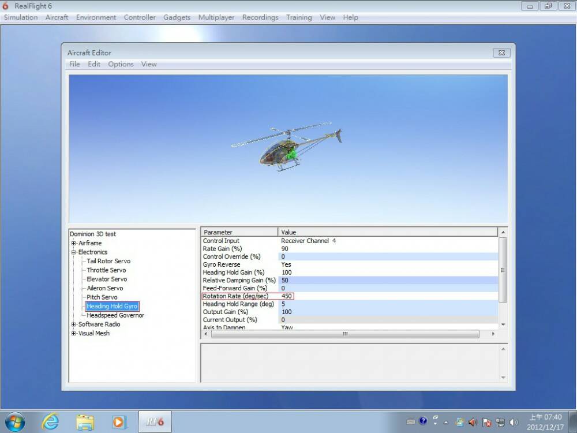Image resolution: width=577 pixels, height=433 pixels.
Task: Change Gyro Reverse value Yes
Action: click(388, 264)
